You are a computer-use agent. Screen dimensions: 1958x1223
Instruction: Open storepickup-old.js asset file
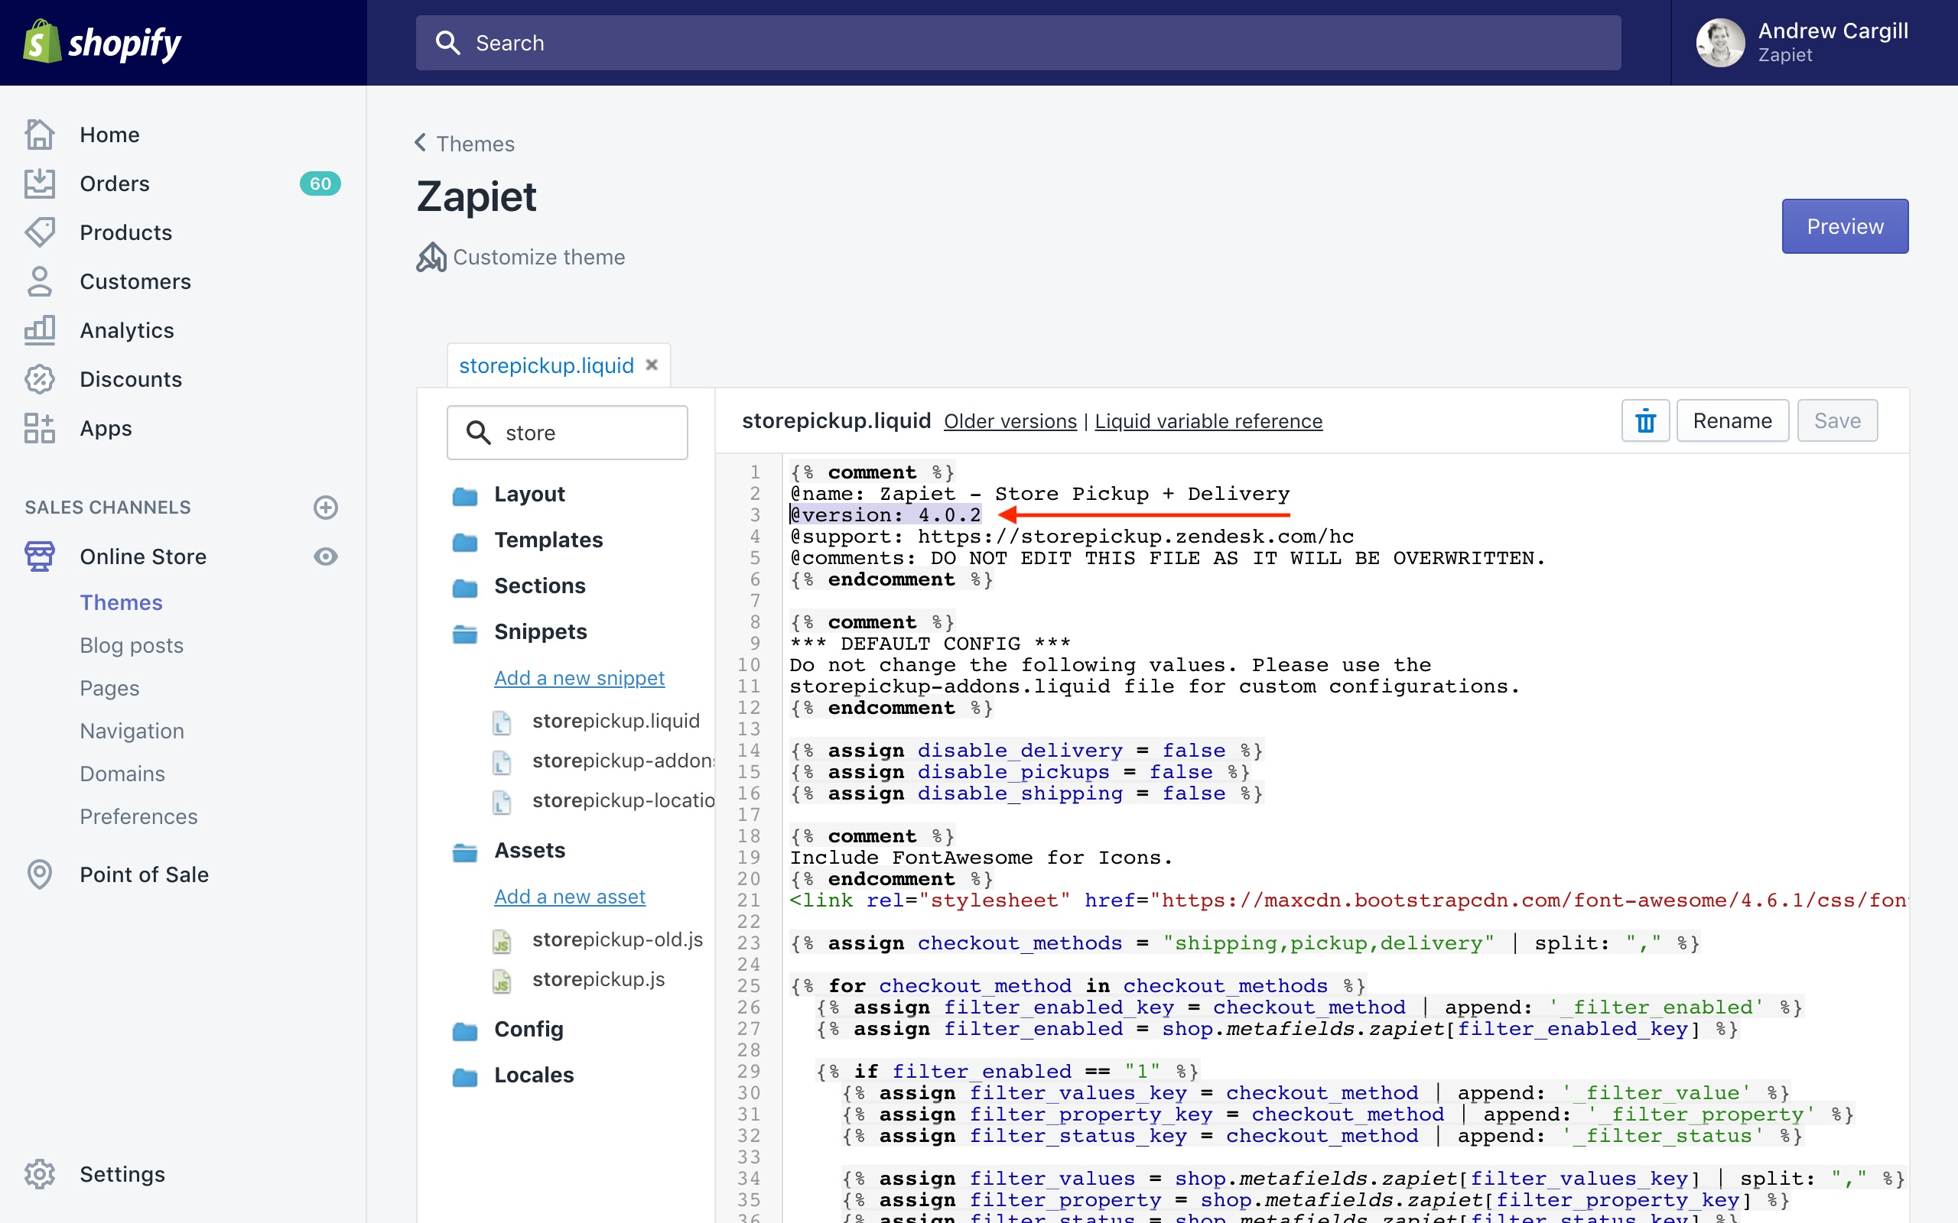[616, 939]
